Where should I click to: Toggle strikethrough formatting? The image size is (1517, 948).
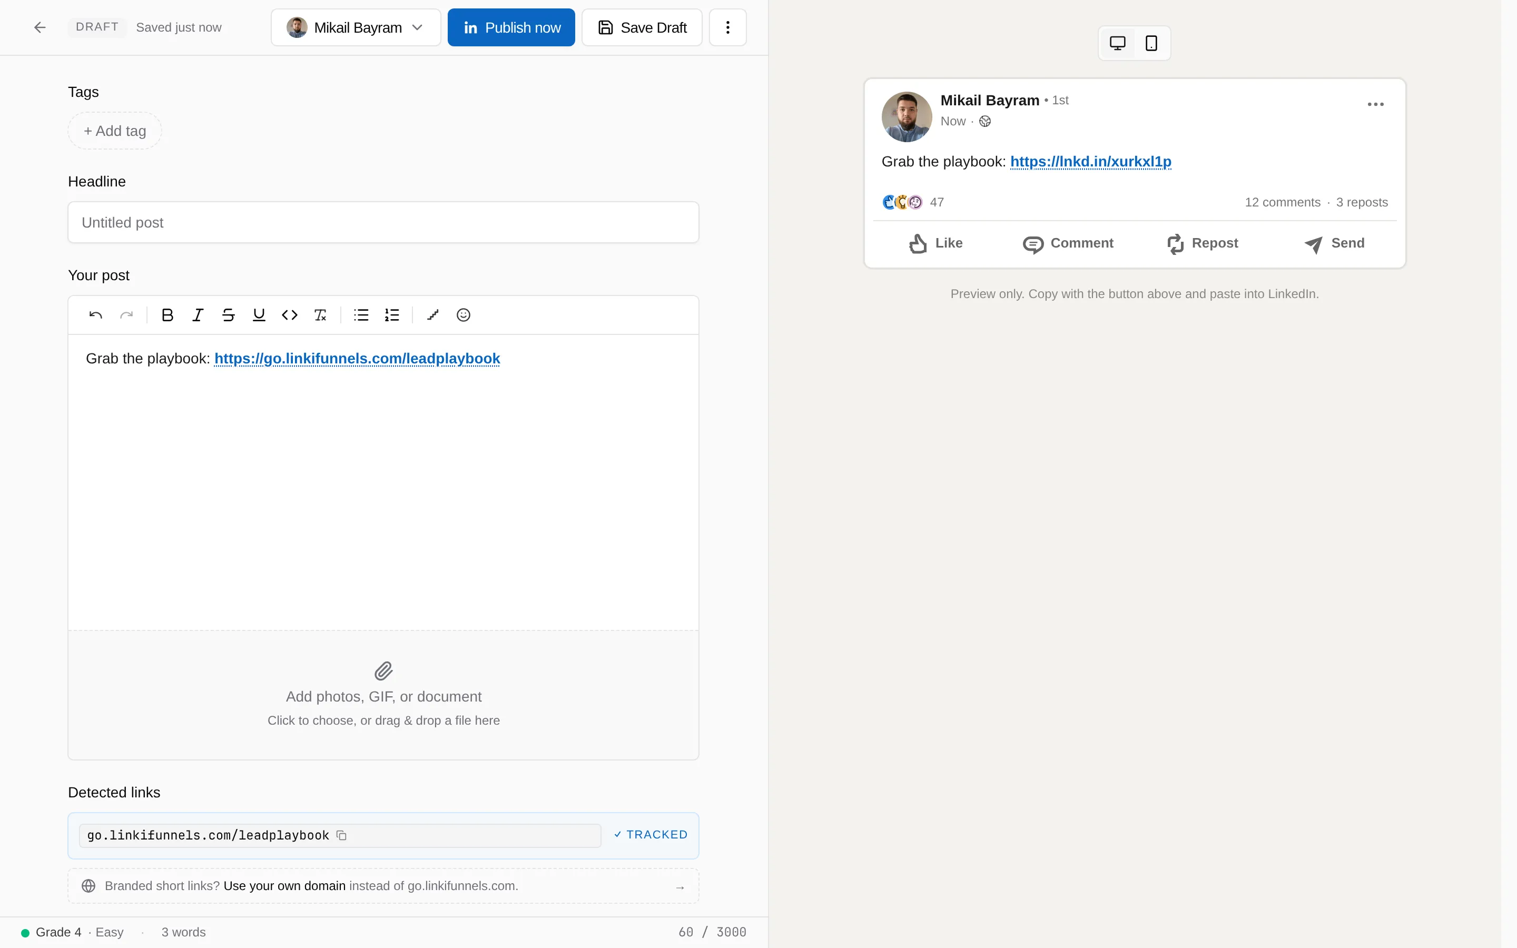coord(228,315)
